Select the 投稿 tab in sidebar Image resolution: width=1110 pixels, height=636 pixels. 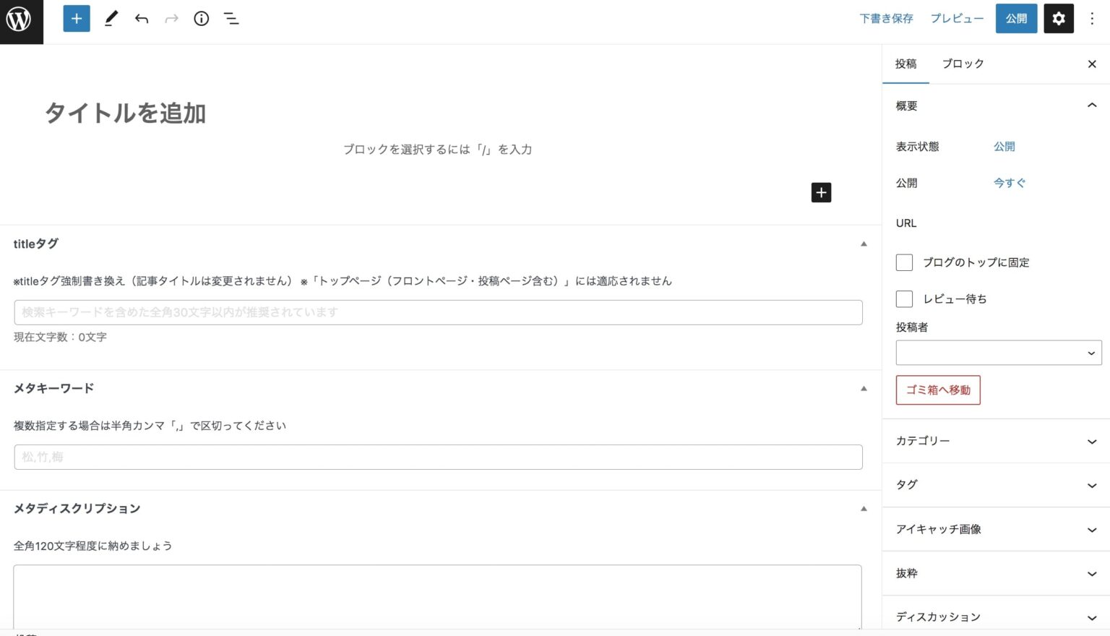[x=905, y=64]
